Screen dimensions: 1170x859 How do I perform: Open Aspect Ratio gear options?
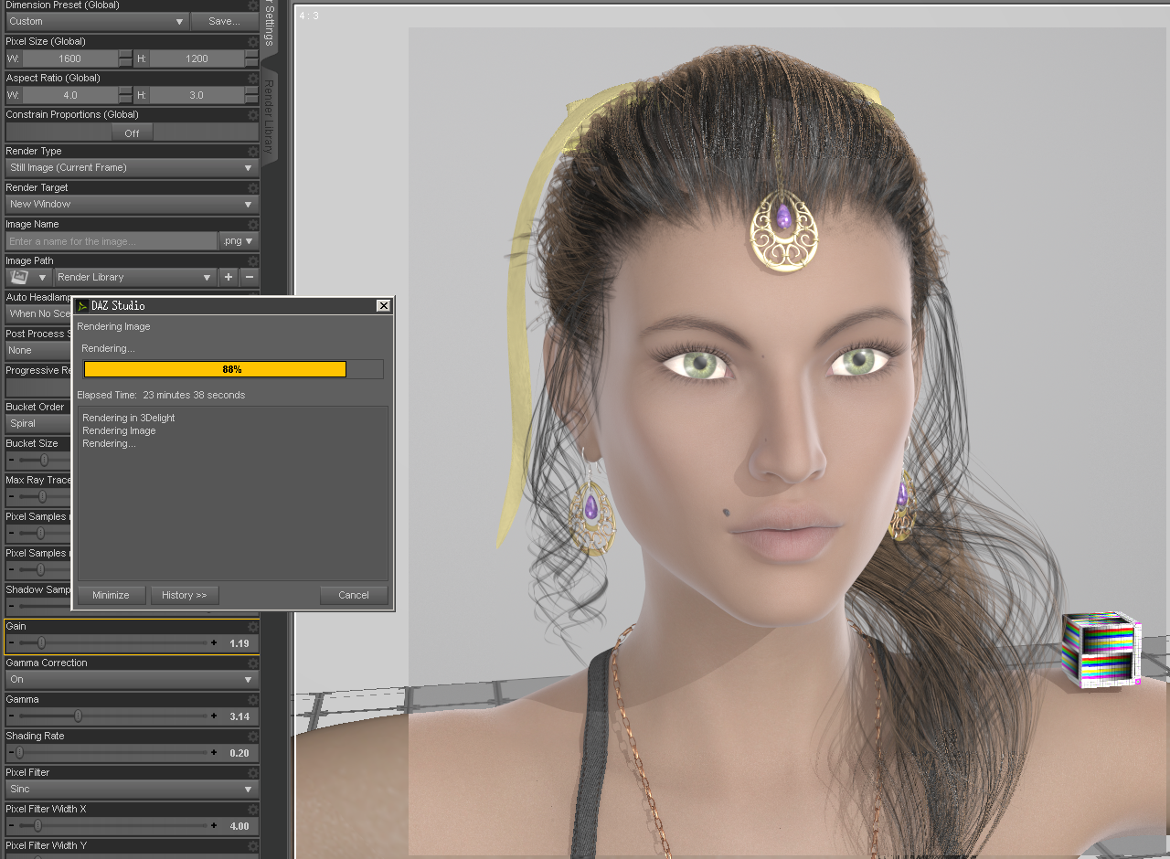pos(253,79)
